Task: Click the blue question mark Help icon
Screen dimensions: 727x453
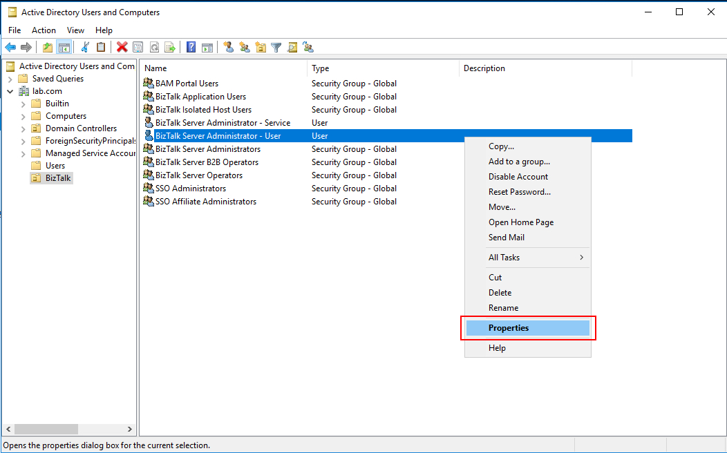Action: tap(191, 47)
